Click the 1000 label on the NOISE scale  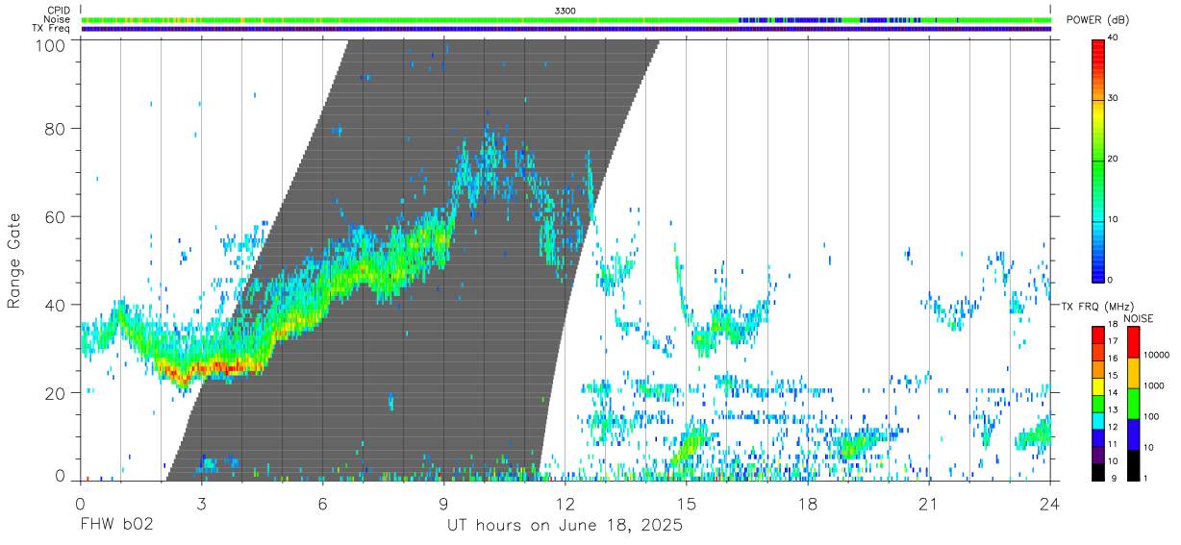[x=1154, y=385]
